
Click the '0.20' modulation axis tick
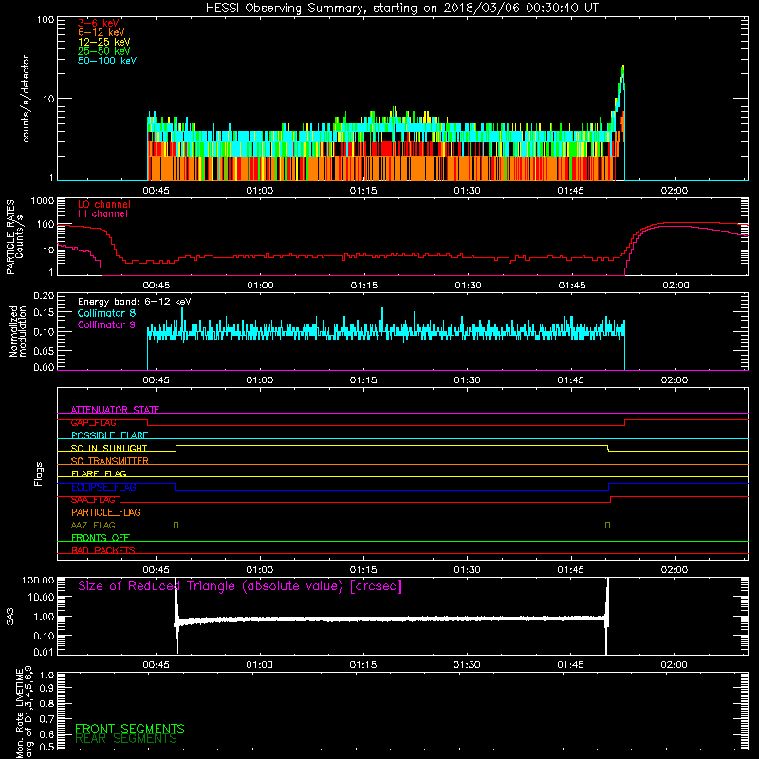point(44,296)
